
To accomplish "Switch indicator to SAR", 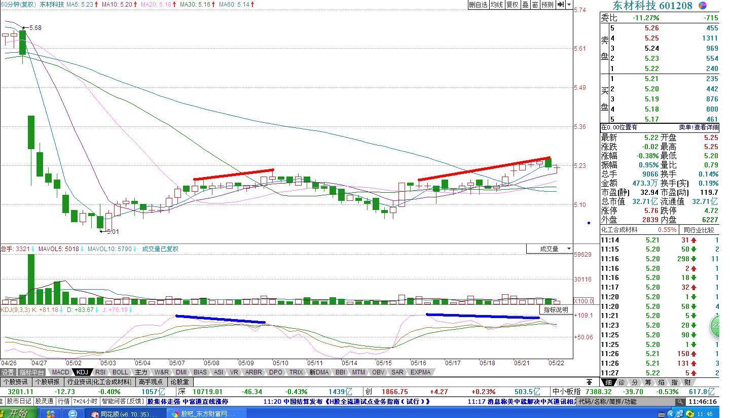I will pyautogui.click(x=397, y=372).
